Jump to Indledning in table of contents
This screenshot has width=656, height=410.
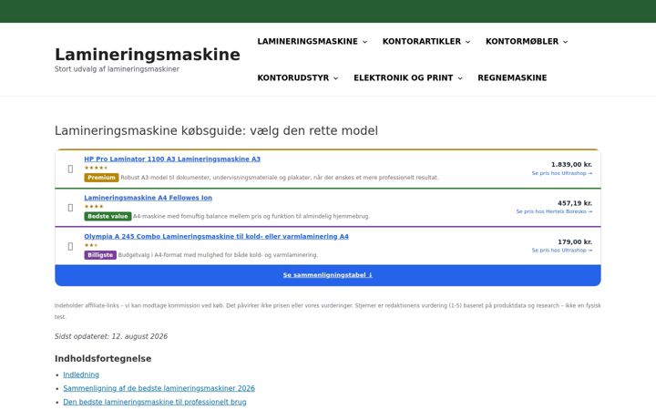point(81,374)
